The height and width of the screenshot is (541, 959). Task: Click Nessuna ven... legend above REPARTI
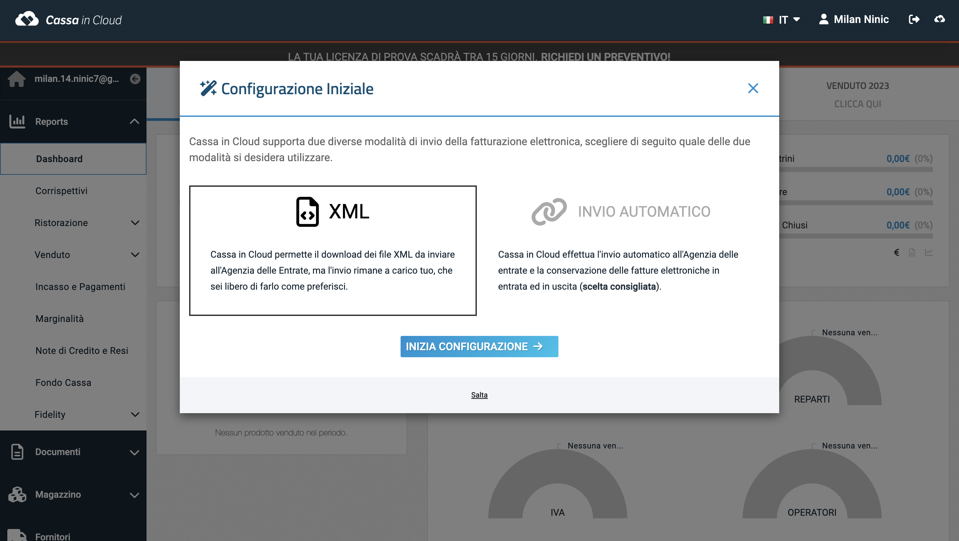click(849, 332)
